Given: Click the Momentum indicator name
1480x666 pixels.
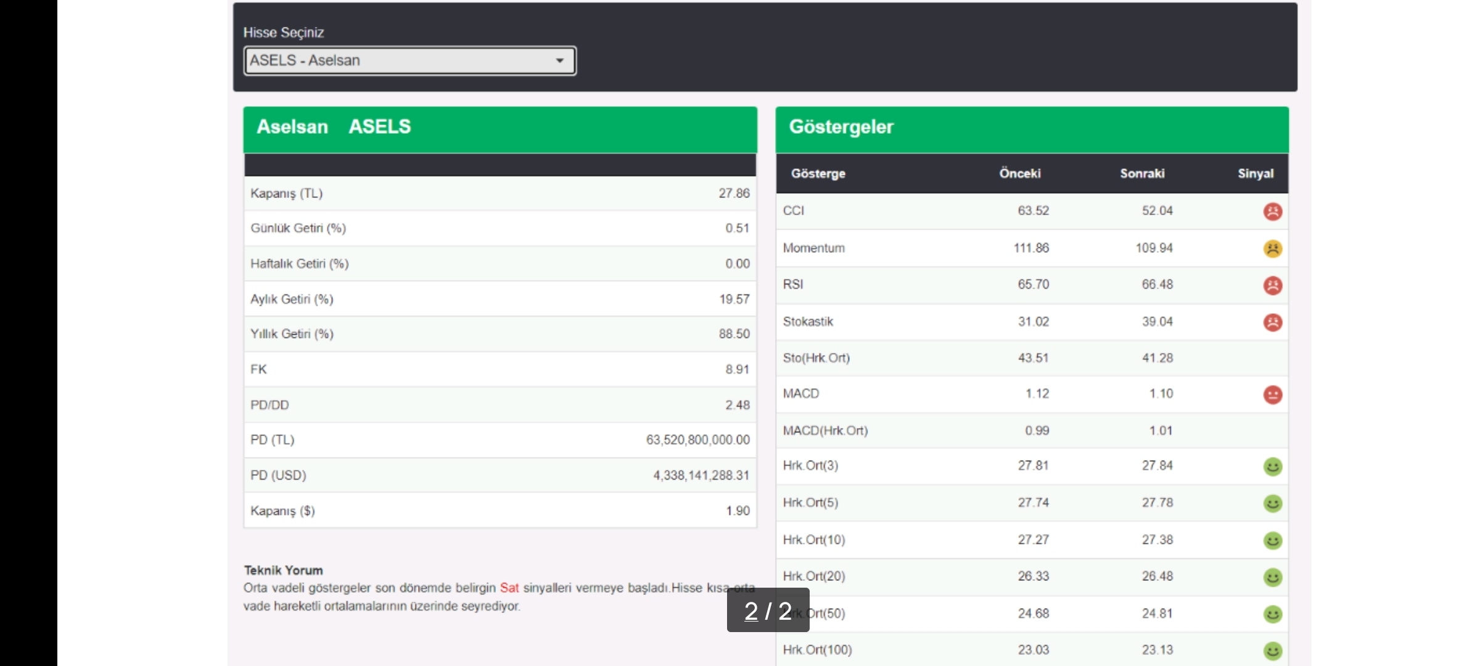Looking at the screenshot, I should point(814,248).
